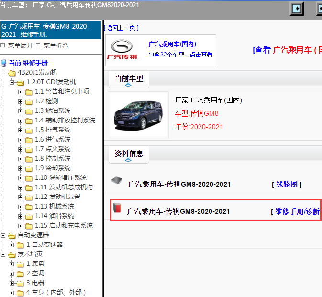
Task: Click the 广汽传祺 brand logo
Action: click(x=122, y=50)
